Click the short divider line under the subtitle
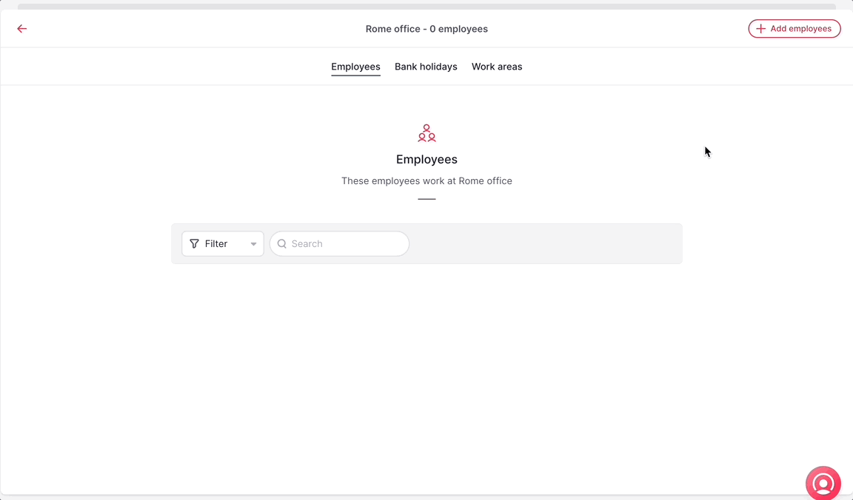 click(x=426, y=199)
